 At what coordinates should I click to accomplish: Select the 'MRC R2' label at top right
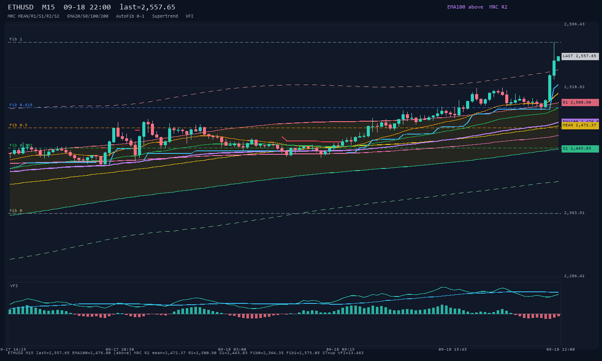(498, 7)
